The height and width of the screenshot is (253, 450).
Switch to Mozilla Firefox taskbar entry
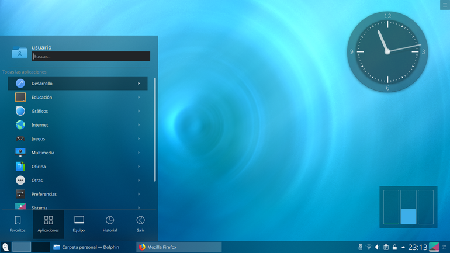(179, 247)
